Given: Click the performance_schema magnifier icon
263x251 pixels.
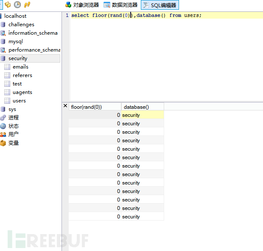Looking at the screenshot, I should [3, 50].
